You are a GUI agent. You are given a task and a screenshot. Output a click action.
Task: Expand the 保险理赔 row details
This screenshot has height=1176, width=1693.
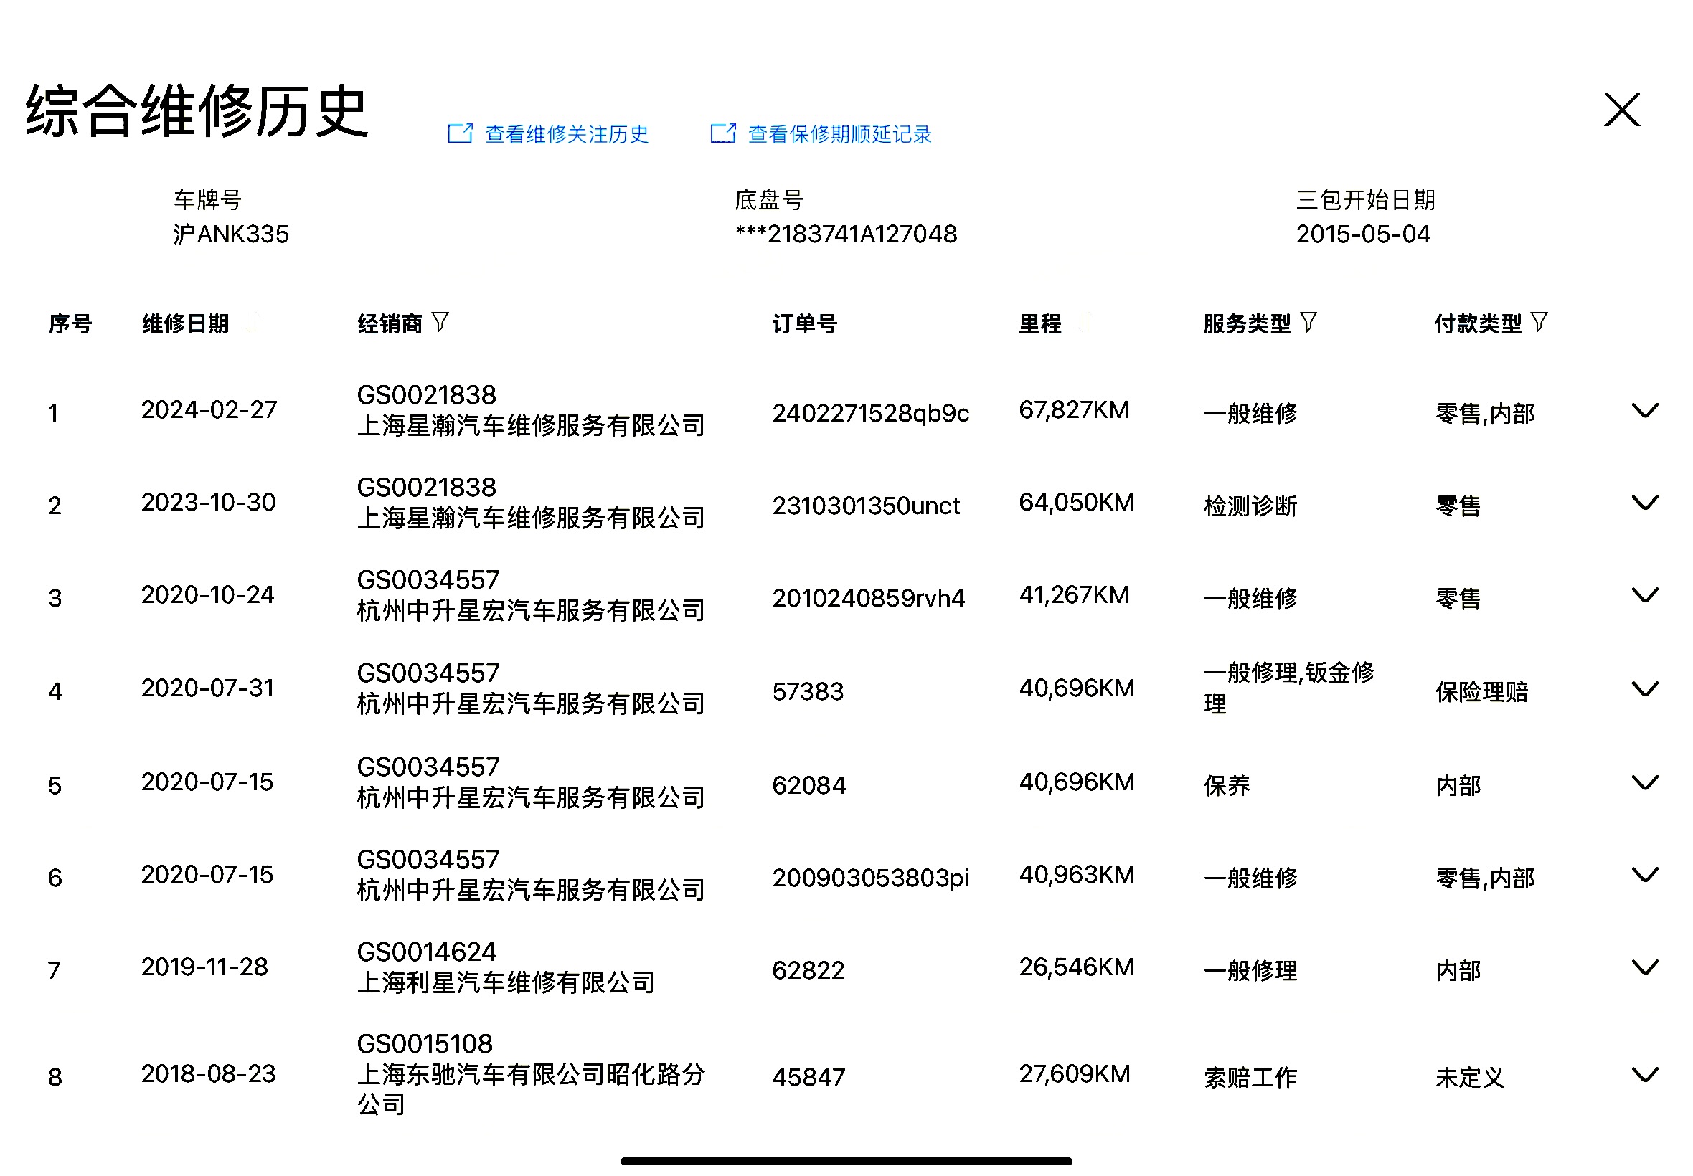1644,689
